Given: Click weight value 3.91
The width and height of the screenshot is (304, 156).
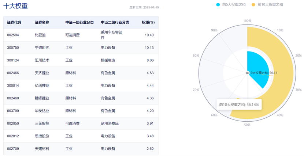Looking at the screenshot, I should (x=150, y=123).
